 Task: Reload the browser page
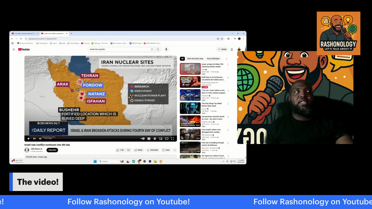pos(21,39)
